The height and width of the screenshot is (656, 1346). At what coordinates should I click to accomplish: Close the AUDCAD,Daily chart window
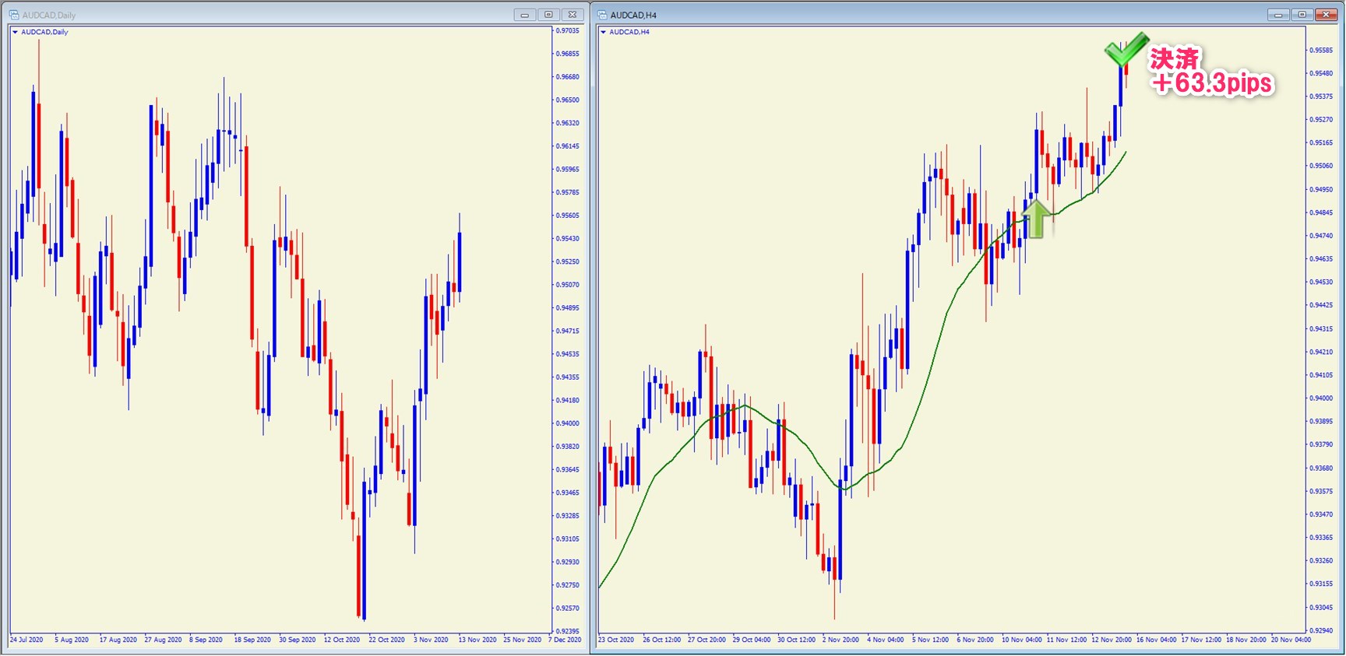coord(573,15)
